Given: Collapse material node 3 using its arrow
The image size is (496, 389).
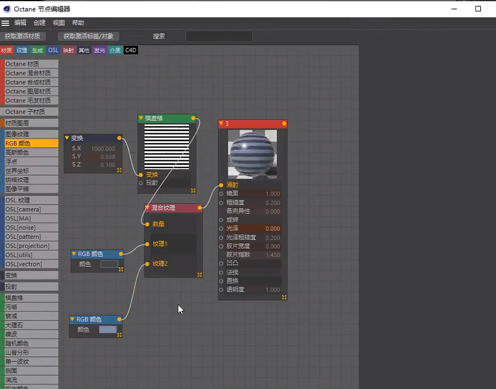Looking at the screenshot, I should pyautogui.click(x=221, y=123).
